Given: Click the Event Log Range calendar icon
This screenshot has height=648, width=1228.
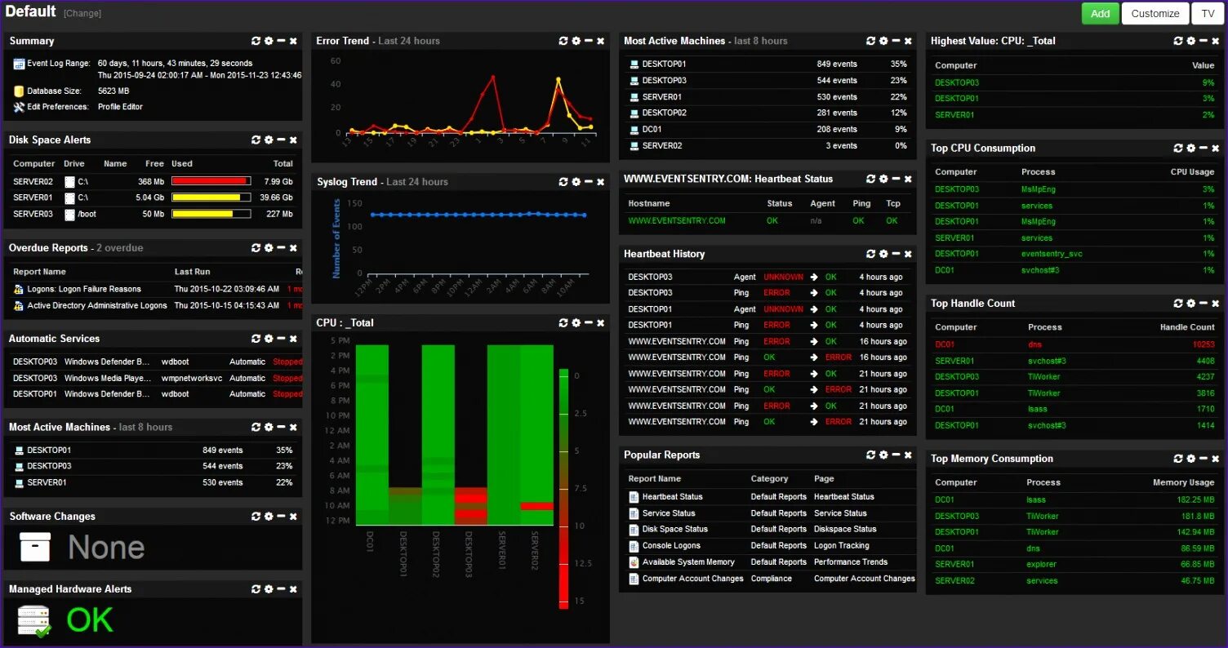Looking at the screenshot, I should pos(20,63).
